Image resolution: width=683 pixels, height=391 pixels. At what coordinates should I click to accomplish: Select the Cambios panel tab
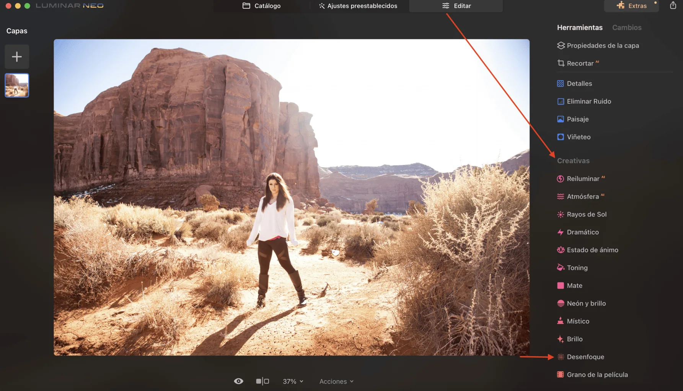point(627,27)
